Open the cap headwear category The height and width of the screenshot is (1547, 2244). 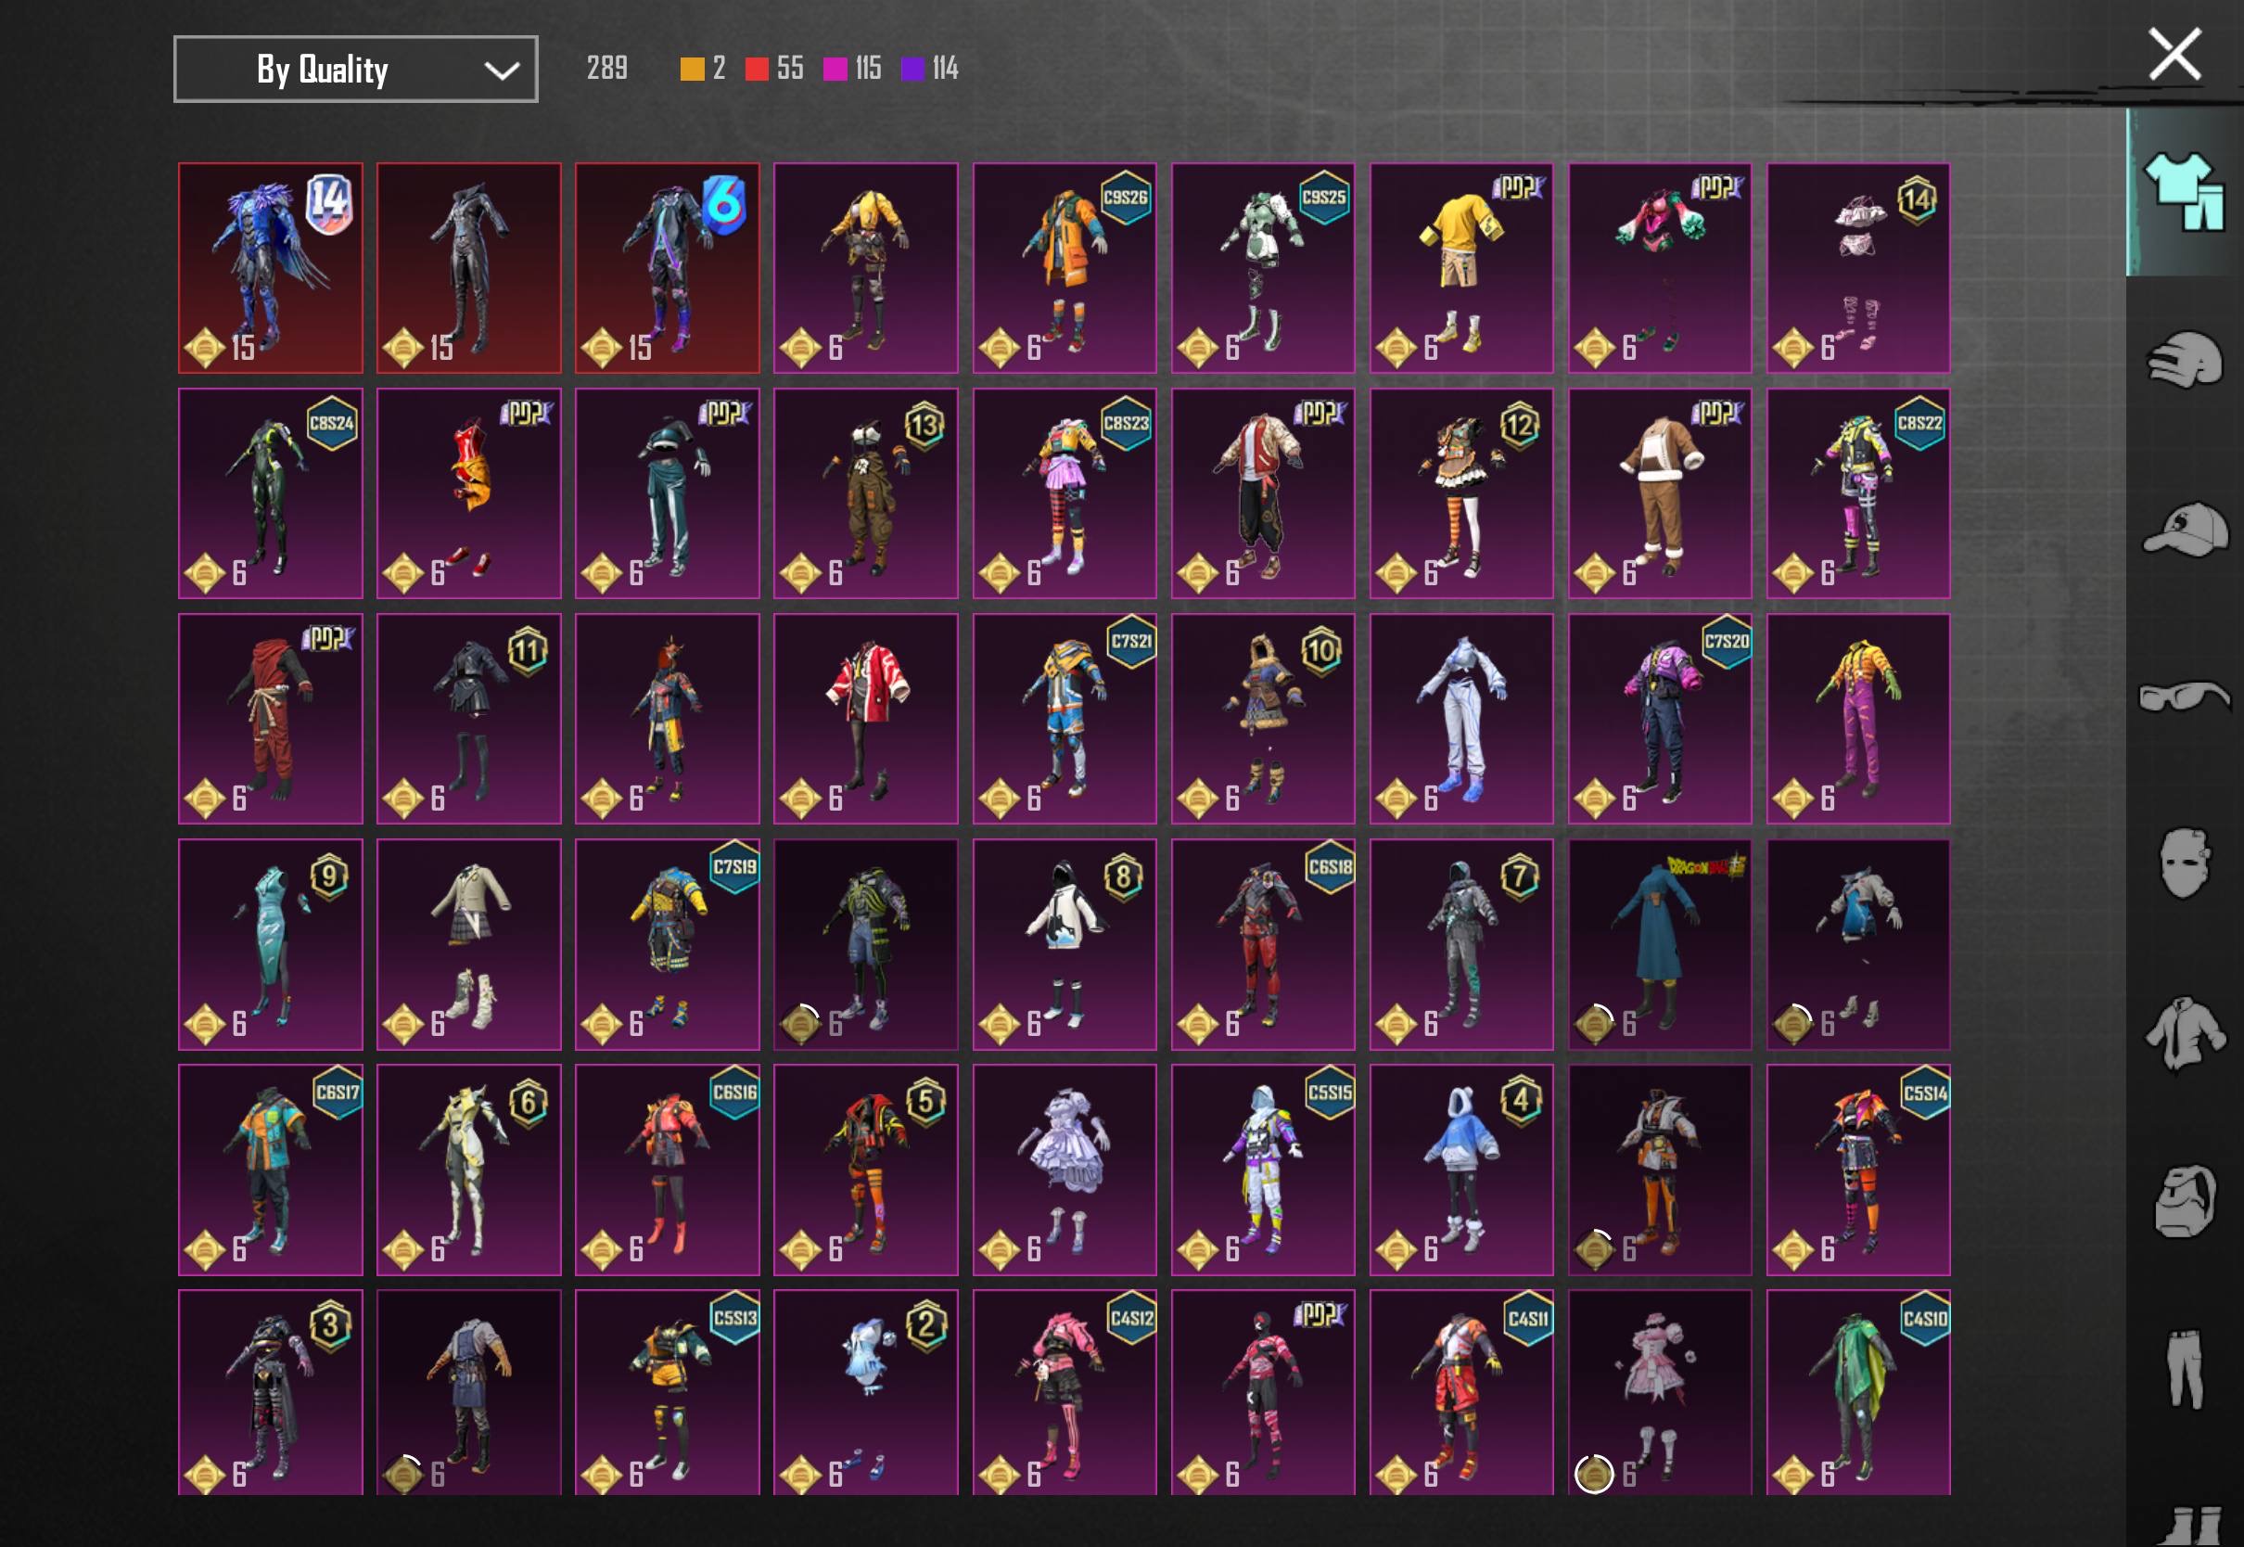pos(2185,530)
